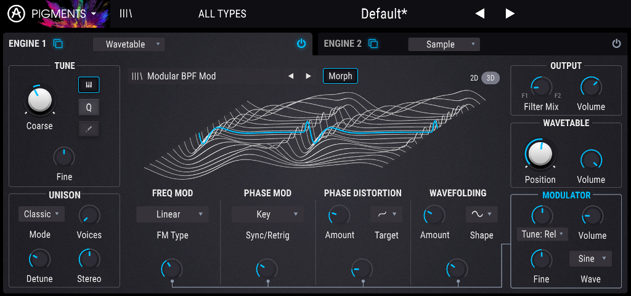Click the unison Stereo knob
The height and width of the screenshot is (296, 631).
(x=89, y=259)
